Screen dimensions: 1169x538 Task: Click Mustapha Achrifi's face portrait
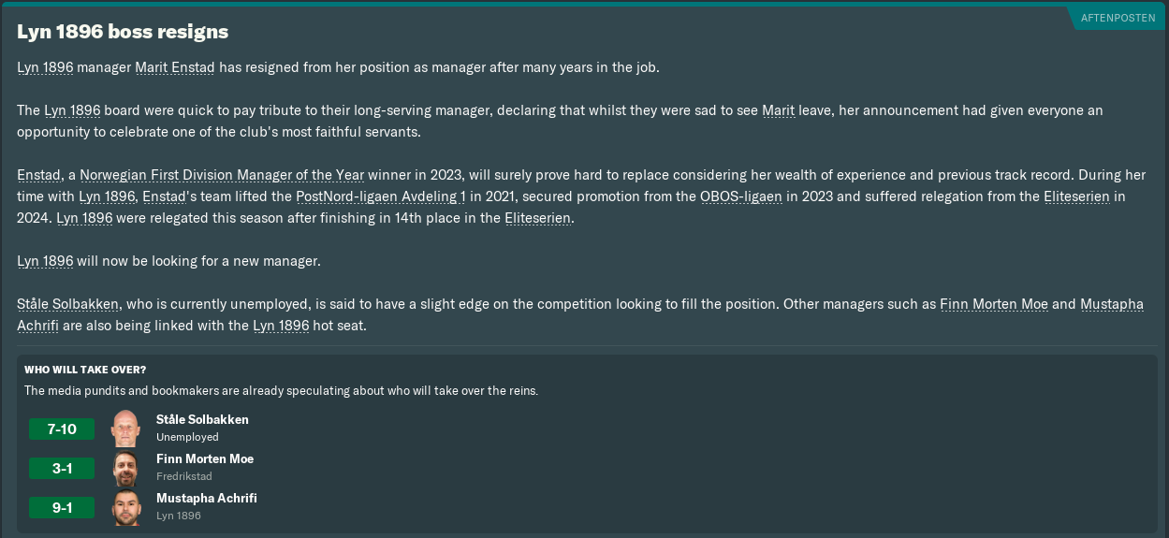pyautogui.click(x=125, y=507)
